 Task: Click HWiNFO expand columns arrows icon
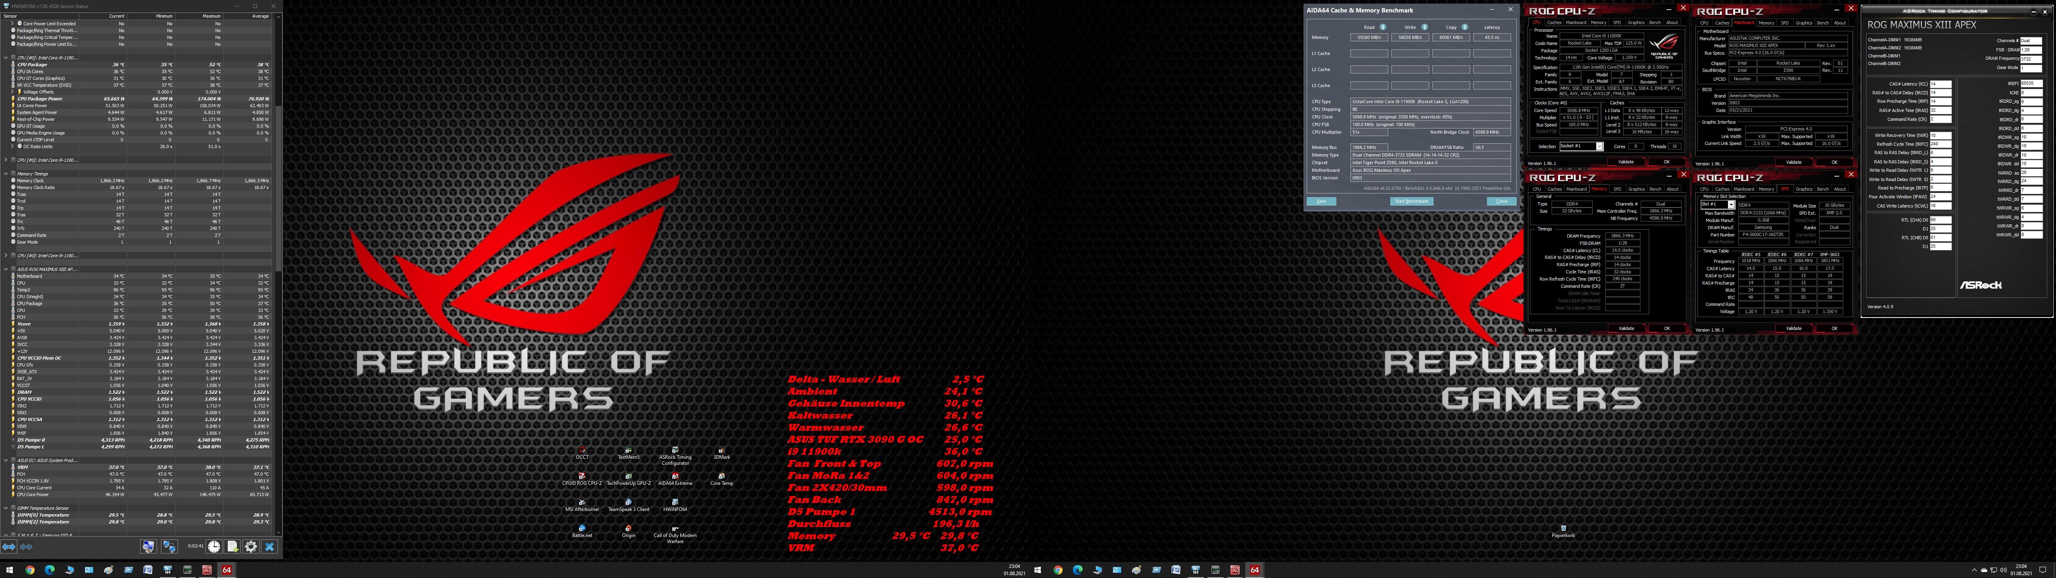9,547
